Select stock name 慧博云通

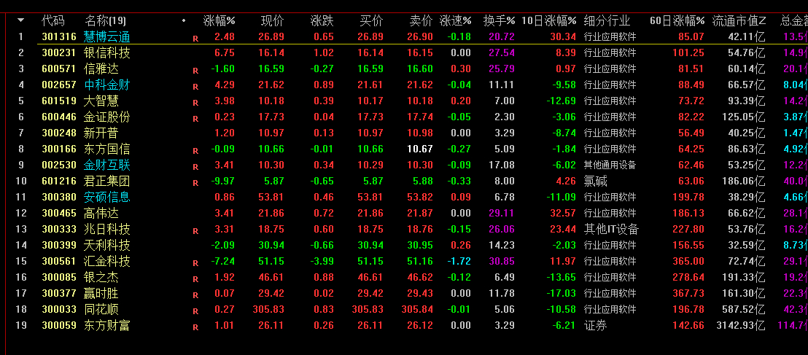point(106,36)
